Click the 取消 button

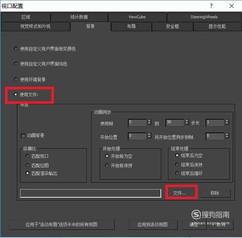point(221,225)
